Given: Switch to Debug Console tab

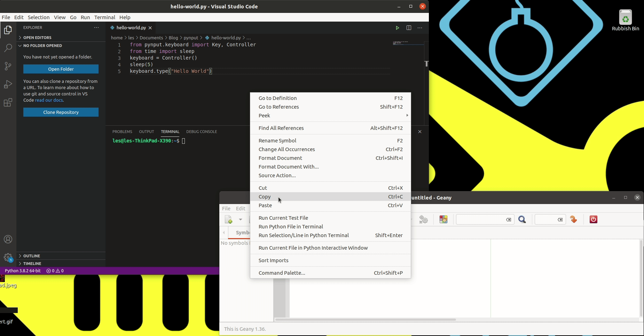Looking at the screenshot, I should pyautogui.click(x=202, y=132).
